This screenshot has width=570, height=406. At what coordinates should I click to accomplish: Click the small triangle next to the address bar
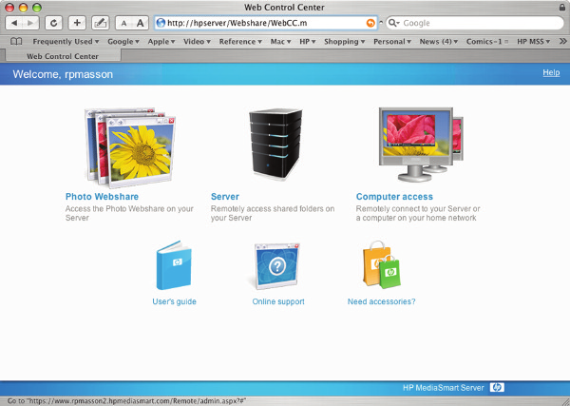381,23
